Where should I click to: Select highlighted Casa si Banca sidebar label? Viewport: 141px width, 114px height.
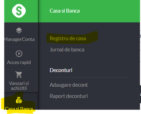pos(19,108)
